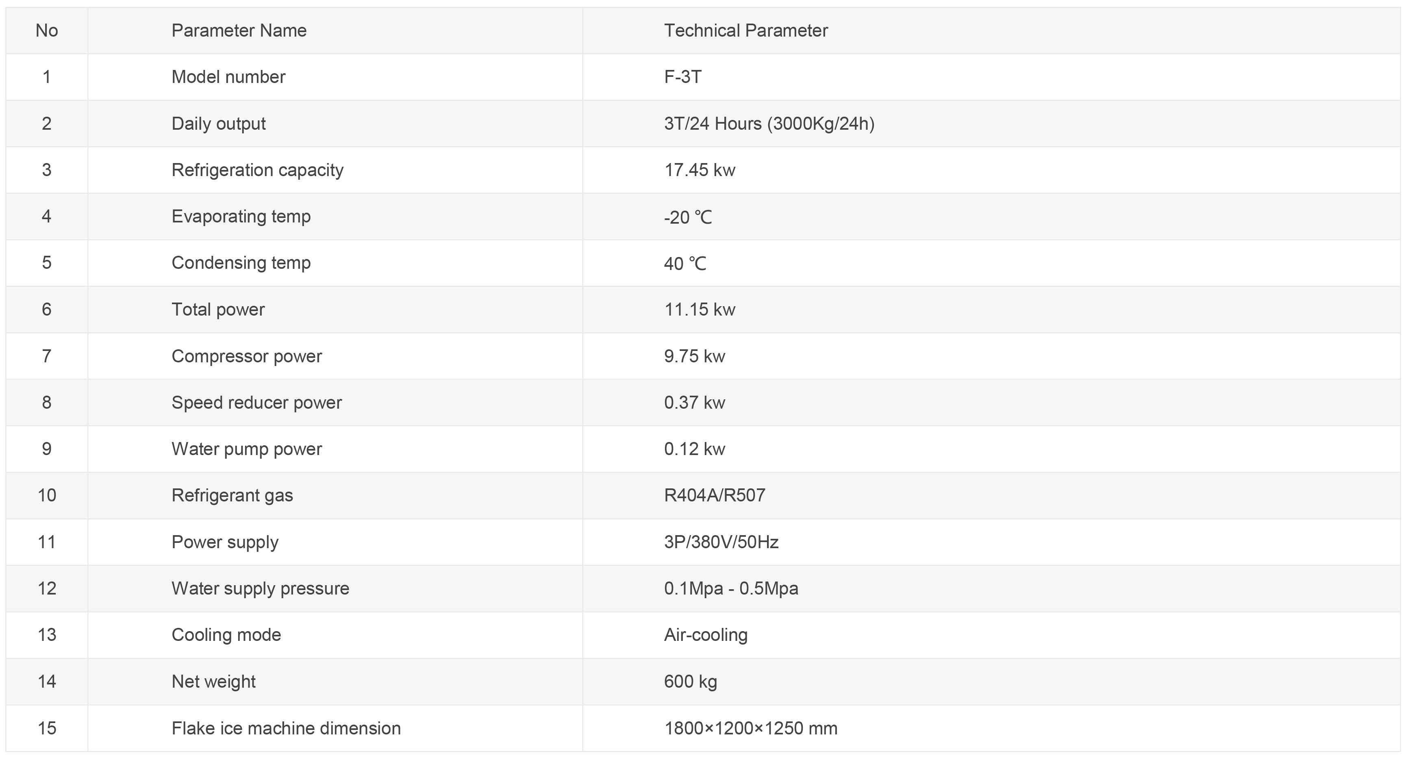Screen dimensions: 1406x758
Task: Click the "Total power" parameter name
Action: pyautogui.click(x=218, y=309)
